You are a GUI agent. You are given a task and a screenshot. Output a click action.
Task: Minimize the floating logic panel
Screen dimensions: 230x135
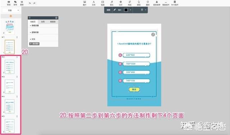coord(56,18)
